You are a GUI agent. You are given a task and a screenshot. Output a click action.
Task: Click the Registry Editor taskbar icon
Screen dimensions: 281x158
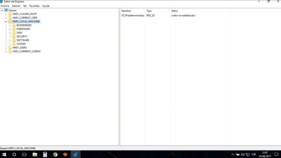tap(76, 154)
